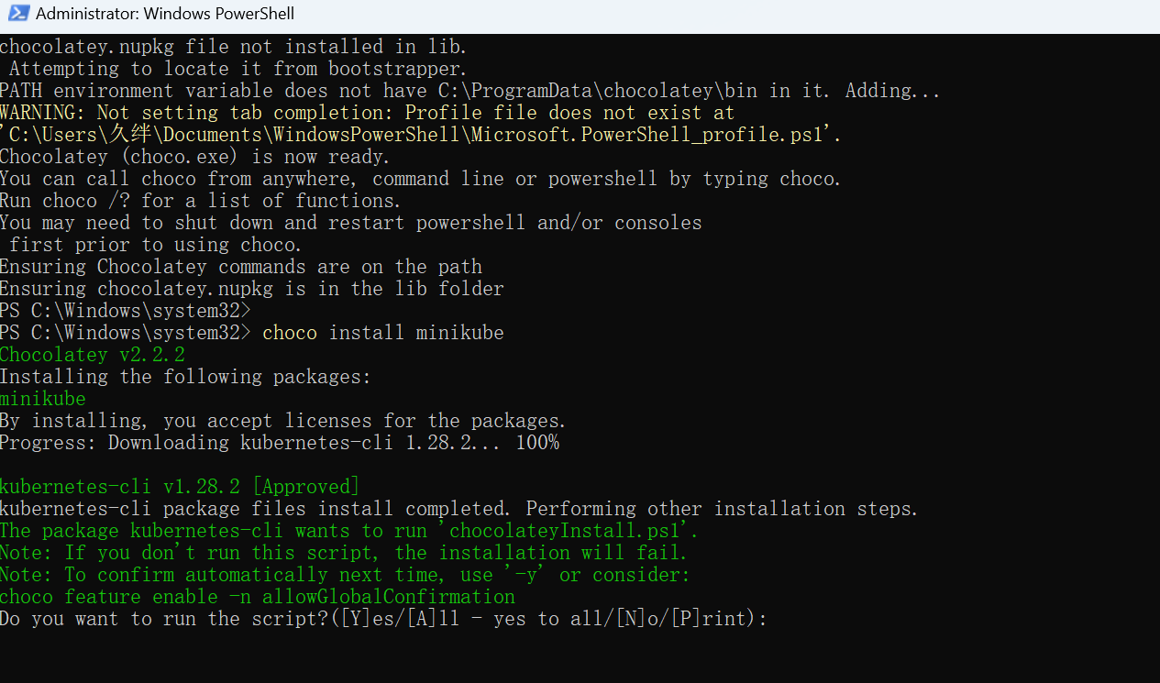Click the 'Do you want to run the script?' prompt
Image resolution: width=1160 pixels, height=683 pixels.
point(383,619)
